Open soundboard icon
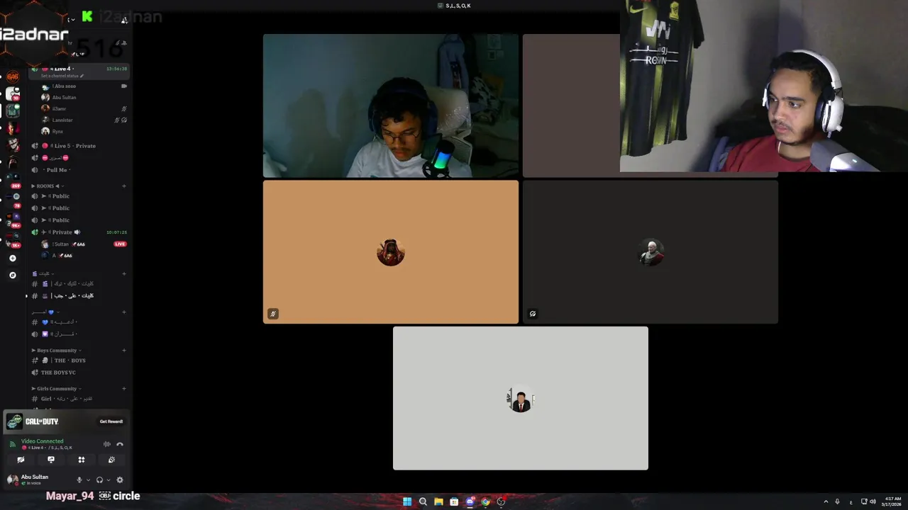 point(111,460)
